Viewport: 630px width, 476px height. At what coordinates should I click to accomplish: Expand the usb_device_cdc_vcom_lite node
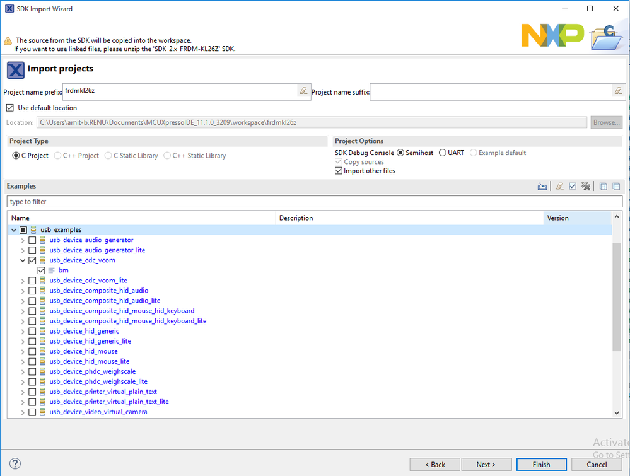(23, 281)
